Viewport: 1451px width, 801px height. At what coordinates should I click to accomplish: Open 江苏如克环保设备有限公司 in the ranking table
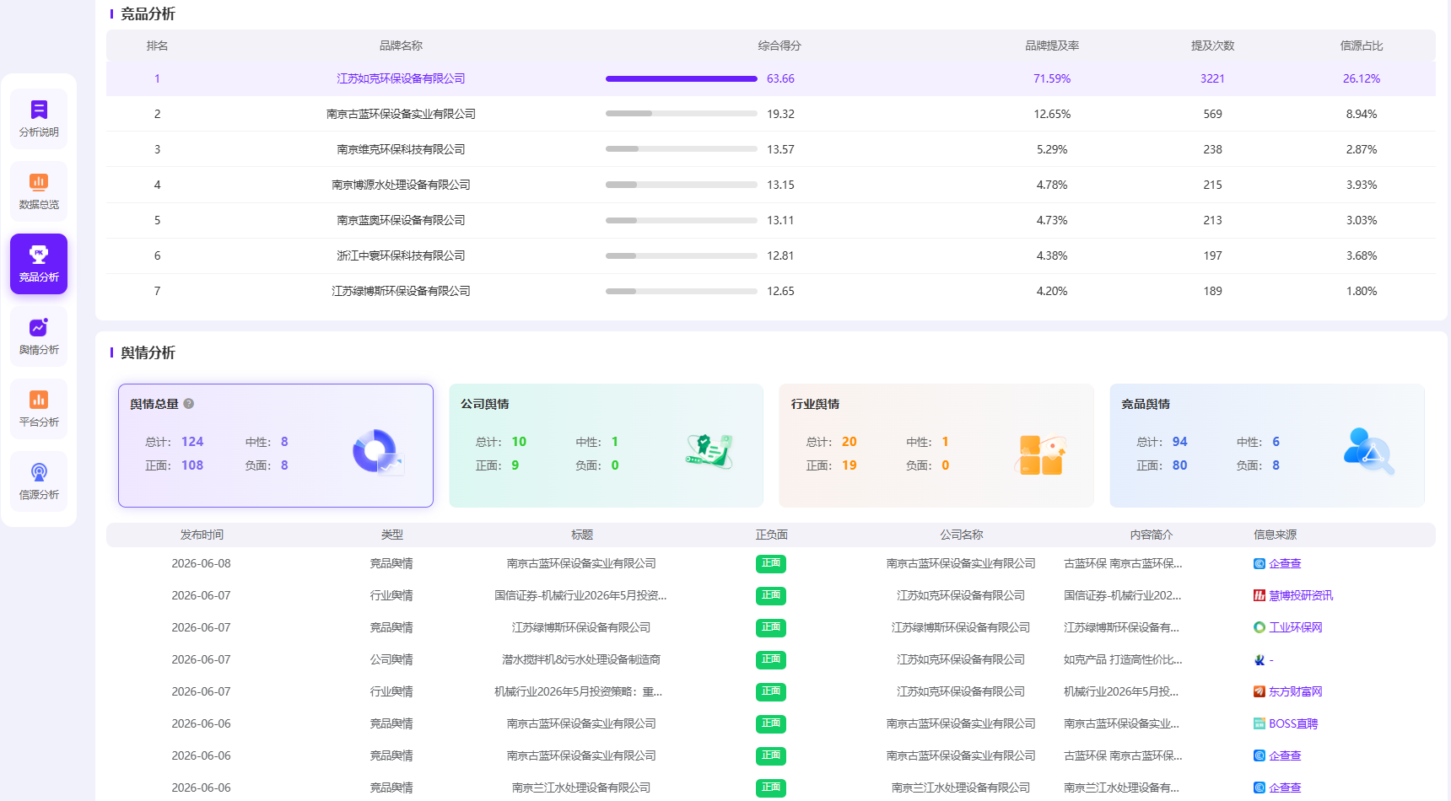pos(401,78)
